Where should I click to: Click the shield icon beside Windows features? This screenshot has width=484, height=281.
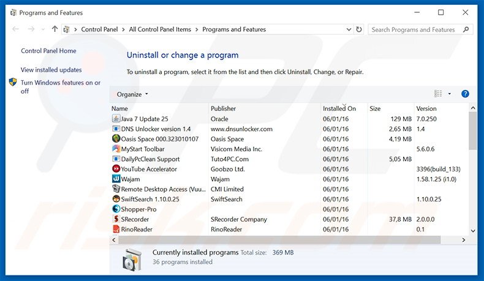click(13, 82)
